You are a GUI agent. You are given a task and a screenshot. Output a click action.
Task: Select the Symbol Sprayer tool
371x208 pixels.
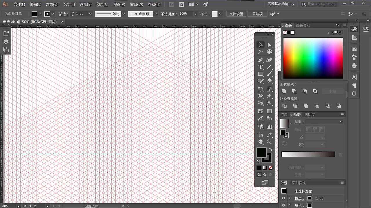coord(260,127)
